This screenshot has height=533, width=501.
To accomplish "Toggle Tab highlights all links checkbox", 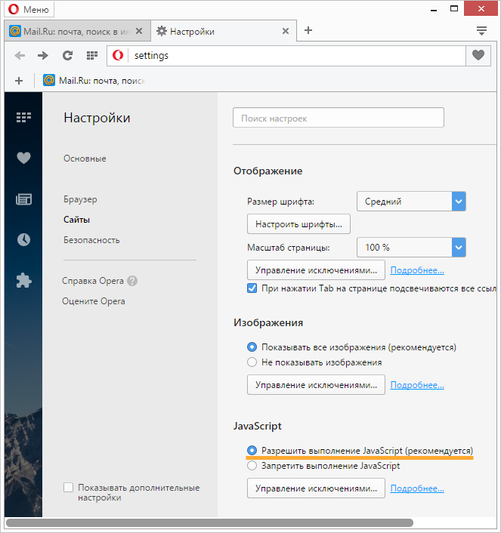I will click(252, 288).
